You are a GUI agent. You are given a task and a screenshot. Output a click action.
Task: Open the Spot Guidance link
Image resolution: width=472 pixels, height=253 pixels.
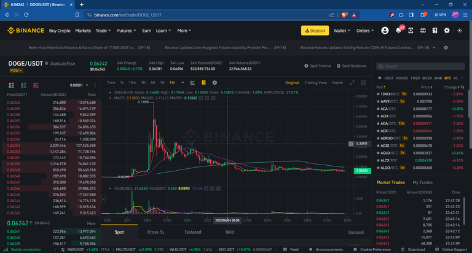click(x=352, y=66)
